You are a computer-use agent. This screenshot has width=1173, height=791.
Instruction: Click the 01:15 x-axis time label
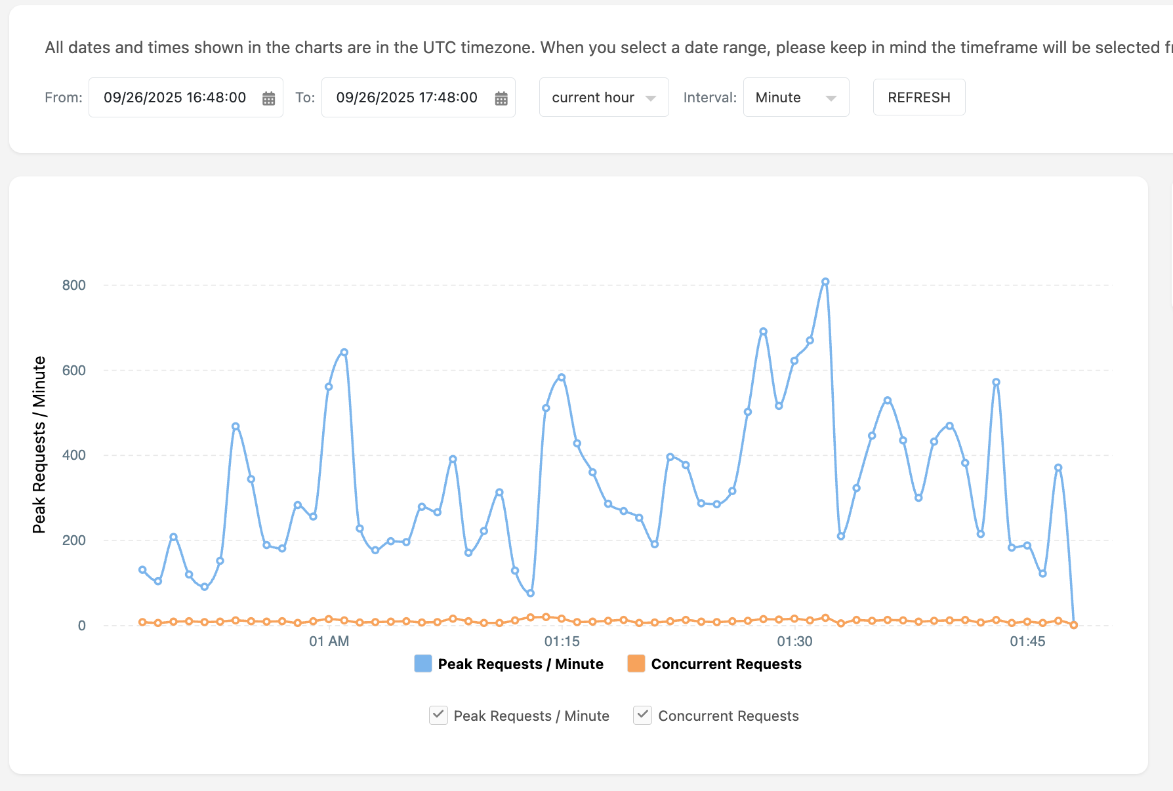(562, 641)
